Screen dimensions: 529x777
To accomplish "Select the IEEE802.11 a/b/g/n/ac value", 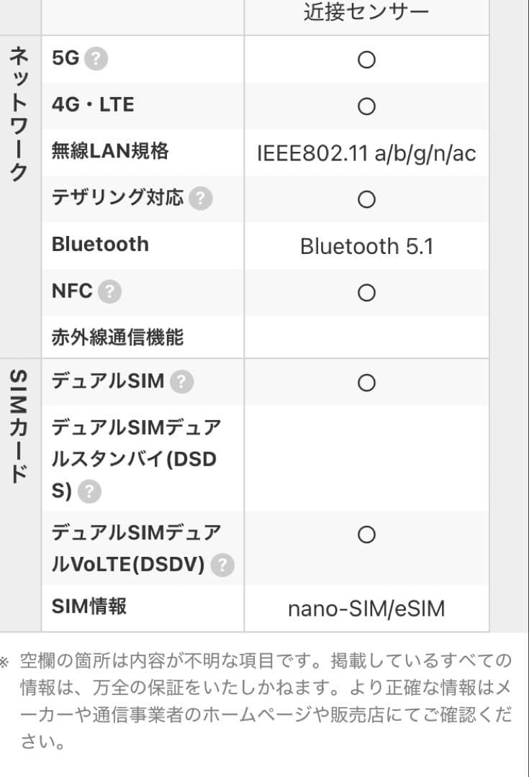I will pyautogui.click(x=366, y=153).
